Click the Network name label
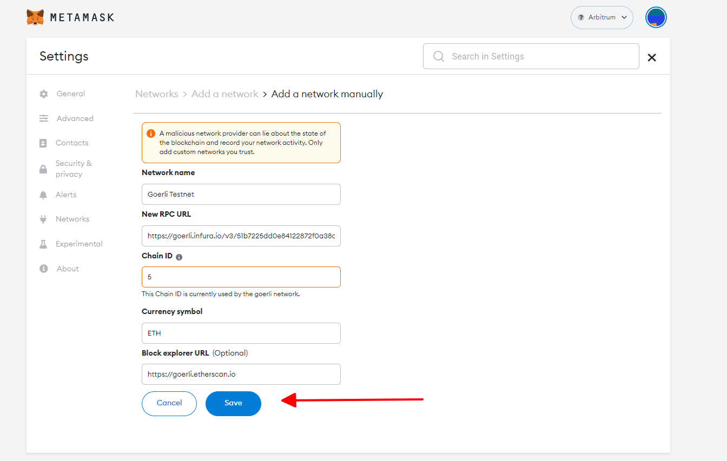Screen dimensions: 727x461 [168, 173]
